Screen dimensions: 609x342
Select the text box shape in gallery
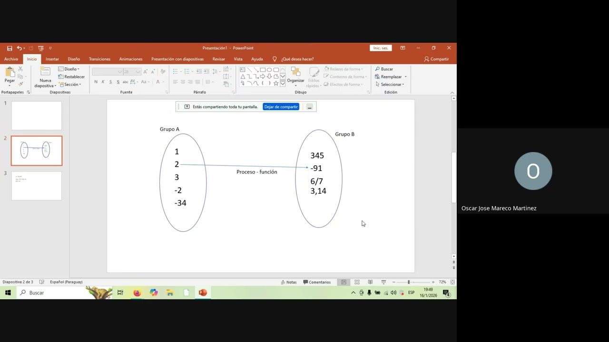point(243,70)
